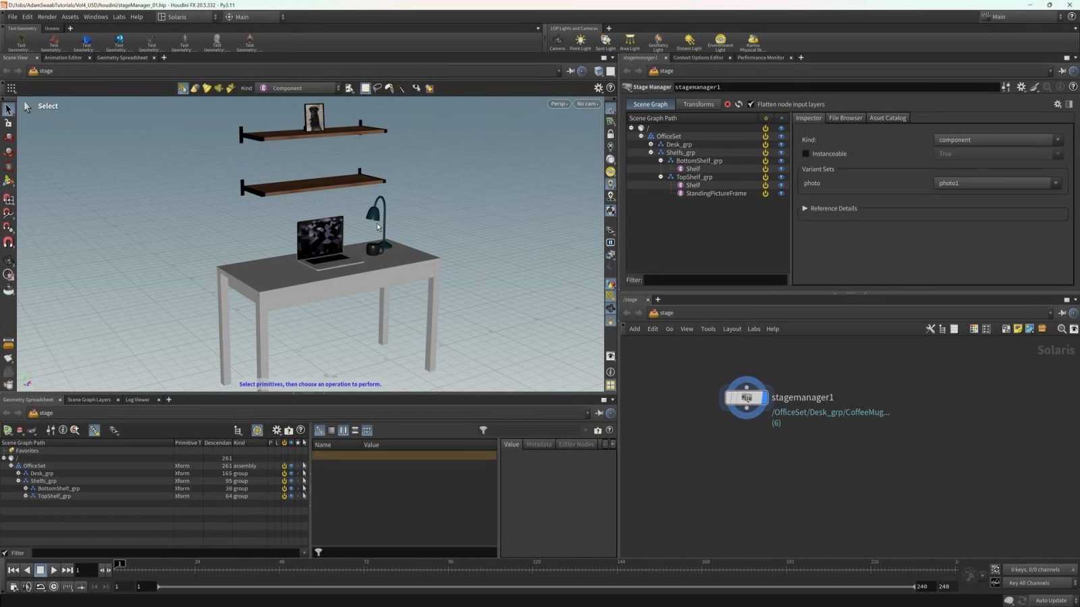Click the Camera shelf tool icon
The image size is (1080, 607).
click(x=557, y=41)
